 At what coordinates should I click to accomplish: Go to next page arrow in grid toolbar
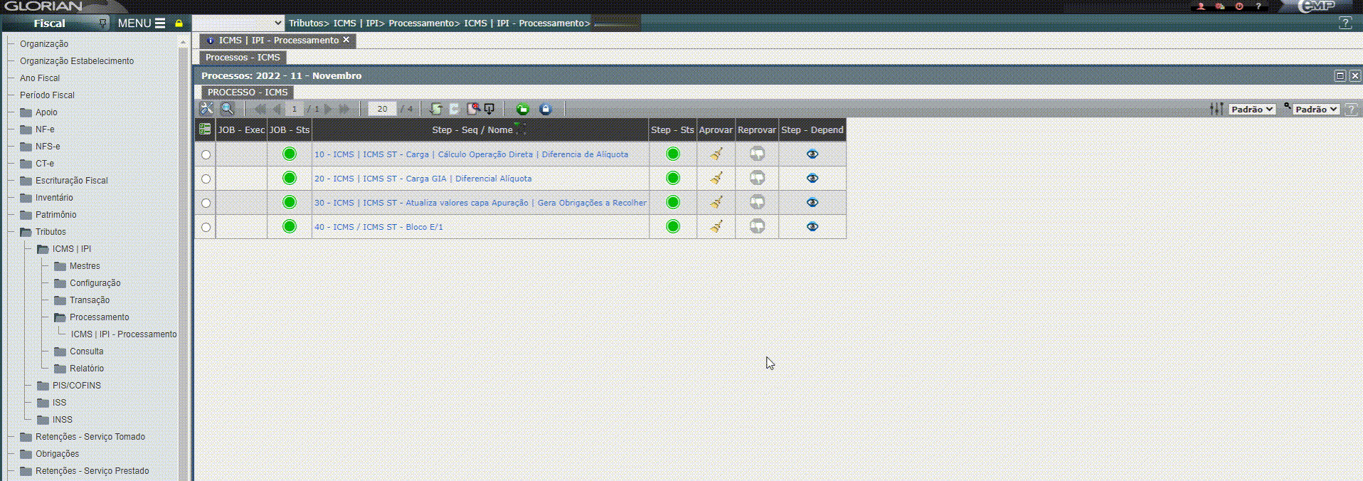(328, 109)
